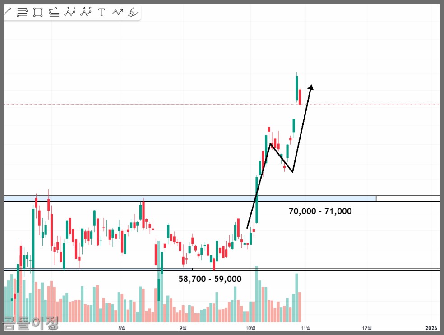Select the arrow path drawing tool

[x=117, y=12]
